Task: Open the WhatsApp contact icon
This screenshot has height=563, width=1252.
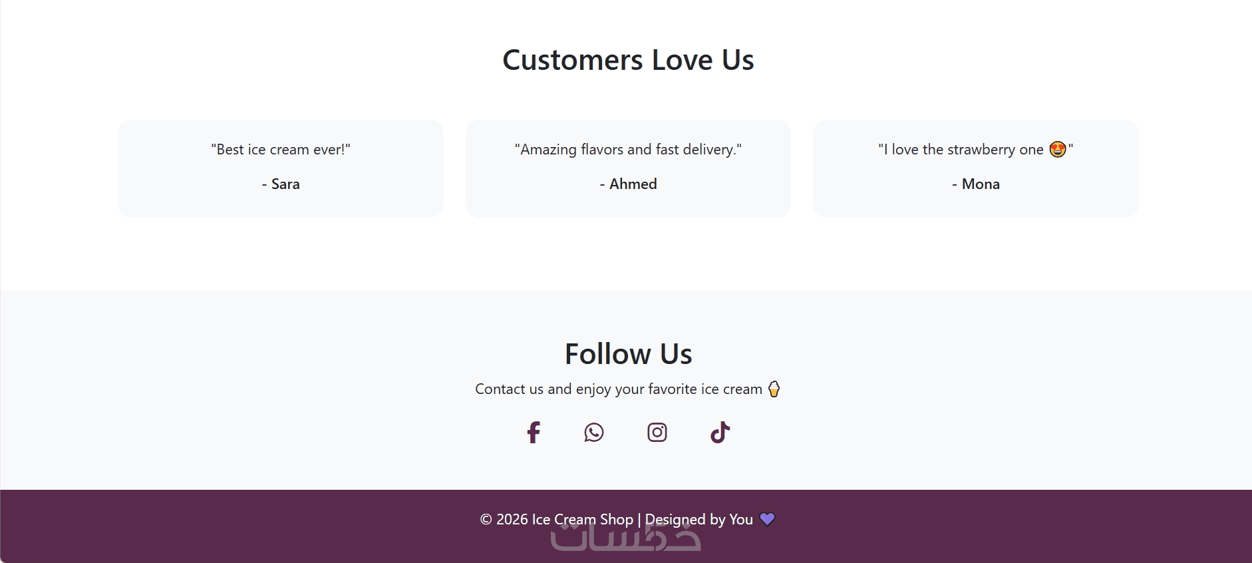Action: pos(594,433)
